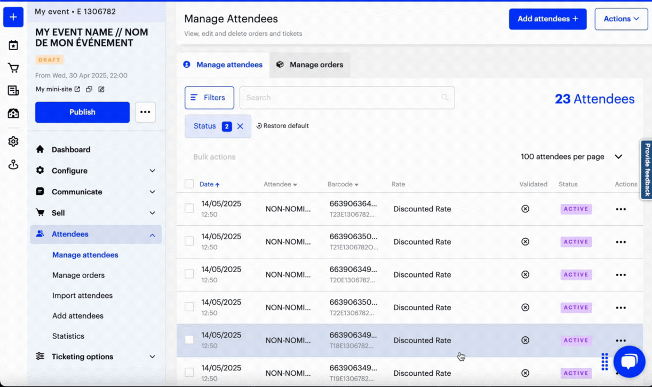Tick the select-all checkbox in the table header
This screenshot has width=652, height=387.
[x=189, y=184]
